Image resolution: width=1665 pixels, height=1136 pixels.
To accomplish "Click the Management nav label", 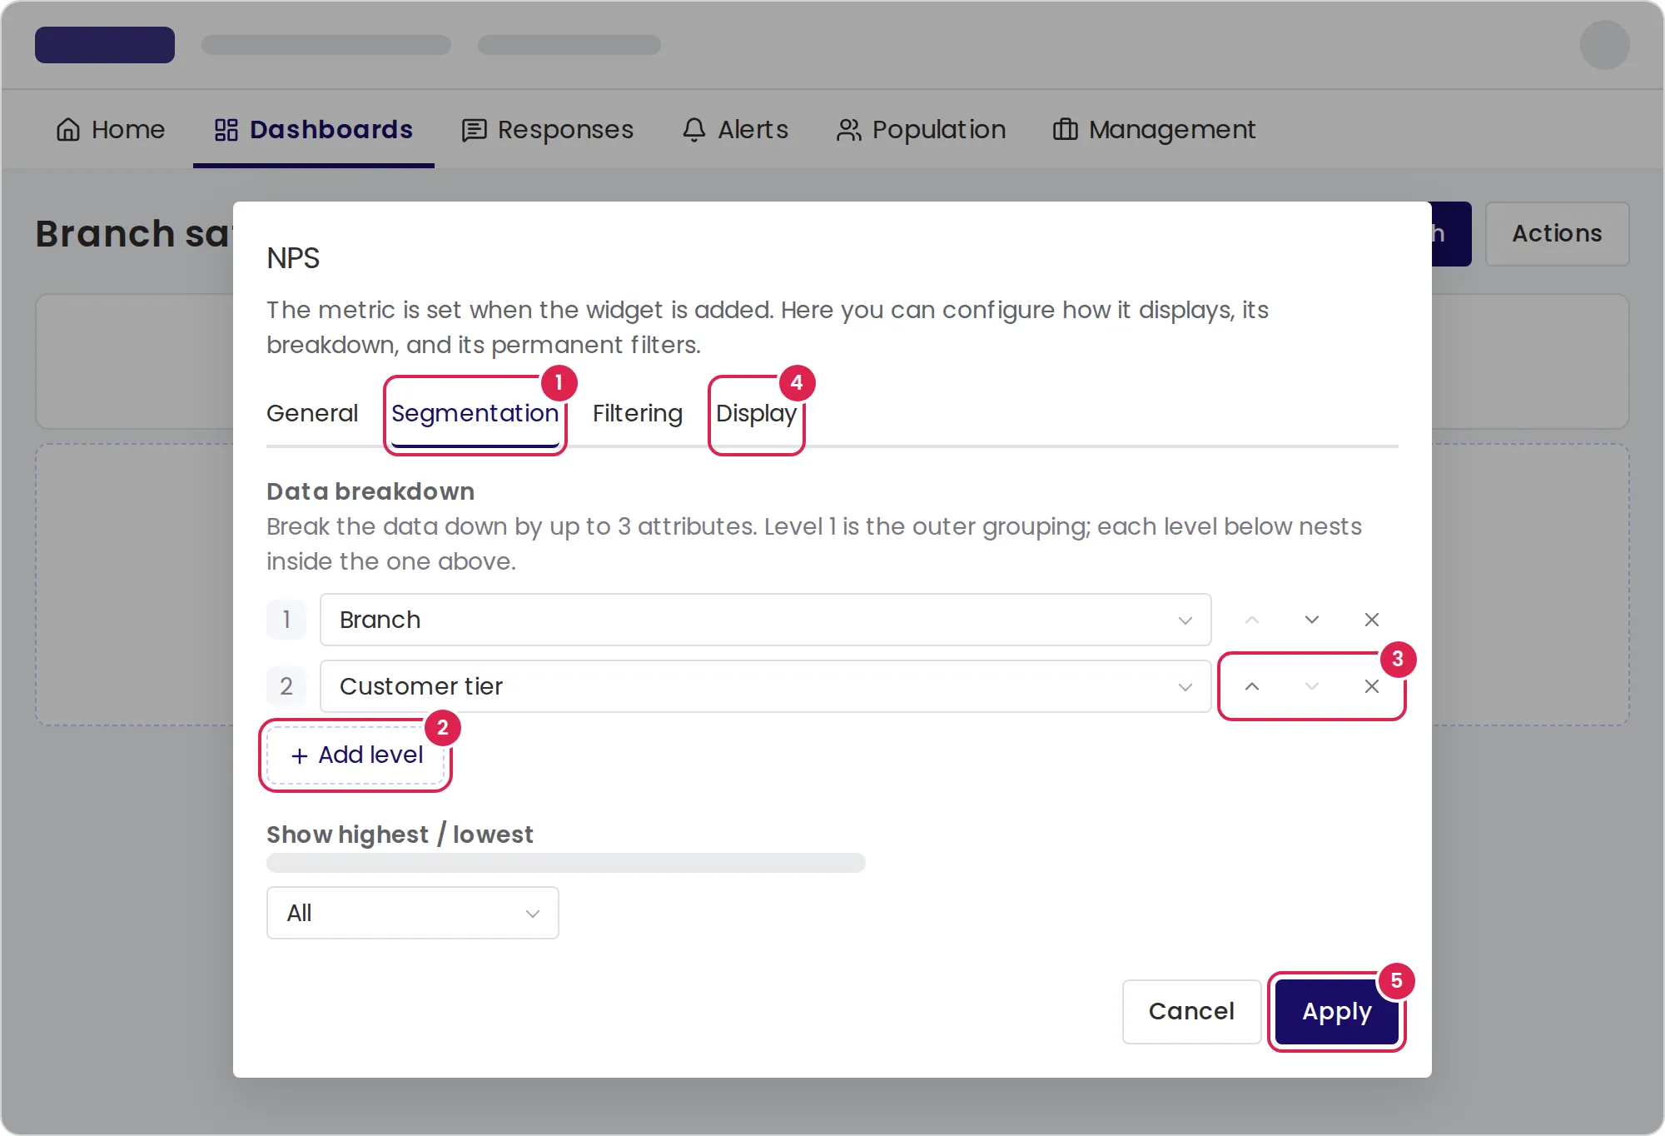I will click(x=1172, y=130).
